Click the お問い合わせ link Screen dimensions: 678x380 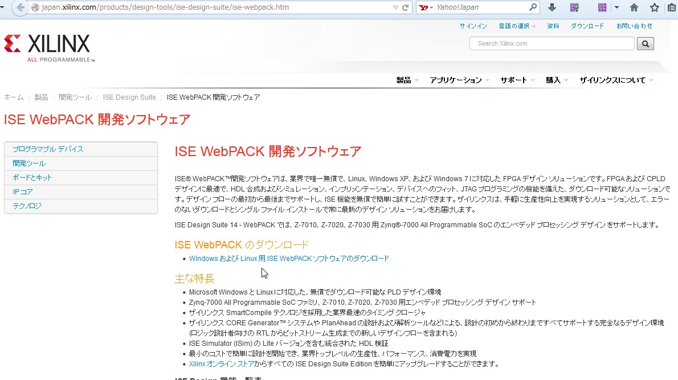pyautogui.click(x=634, y=26)
